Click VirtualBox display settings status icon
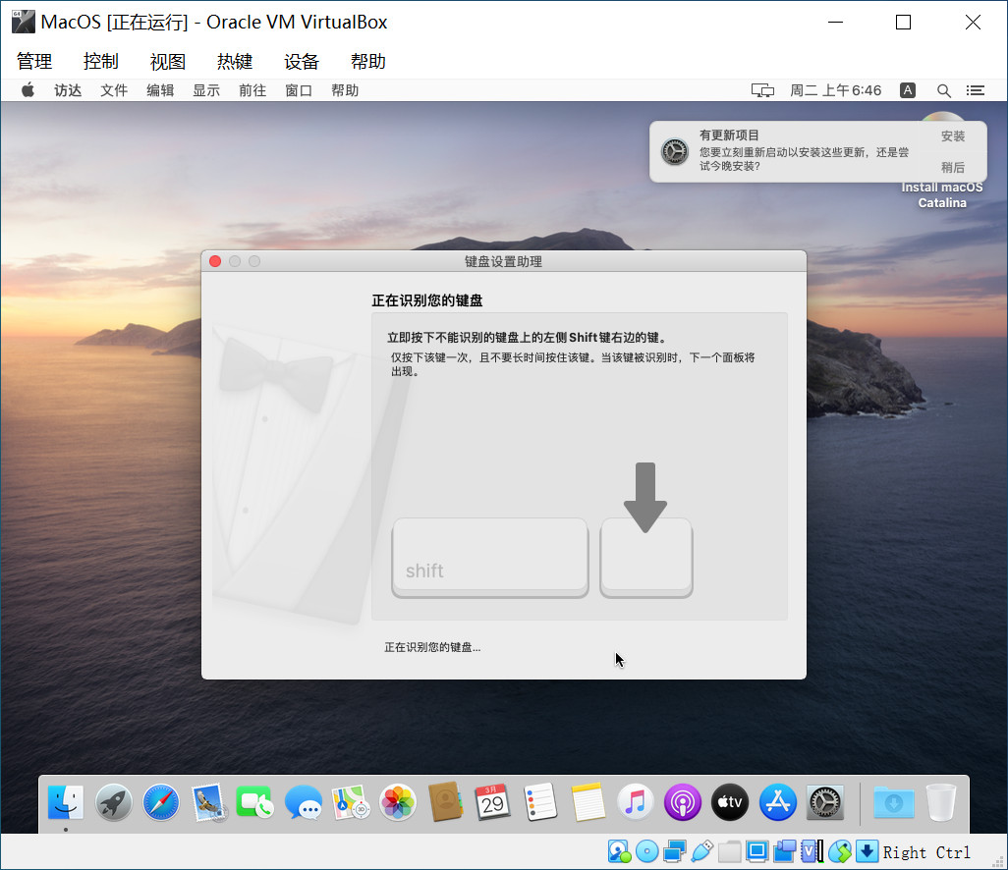1008x870 pixels. (757, 852)
